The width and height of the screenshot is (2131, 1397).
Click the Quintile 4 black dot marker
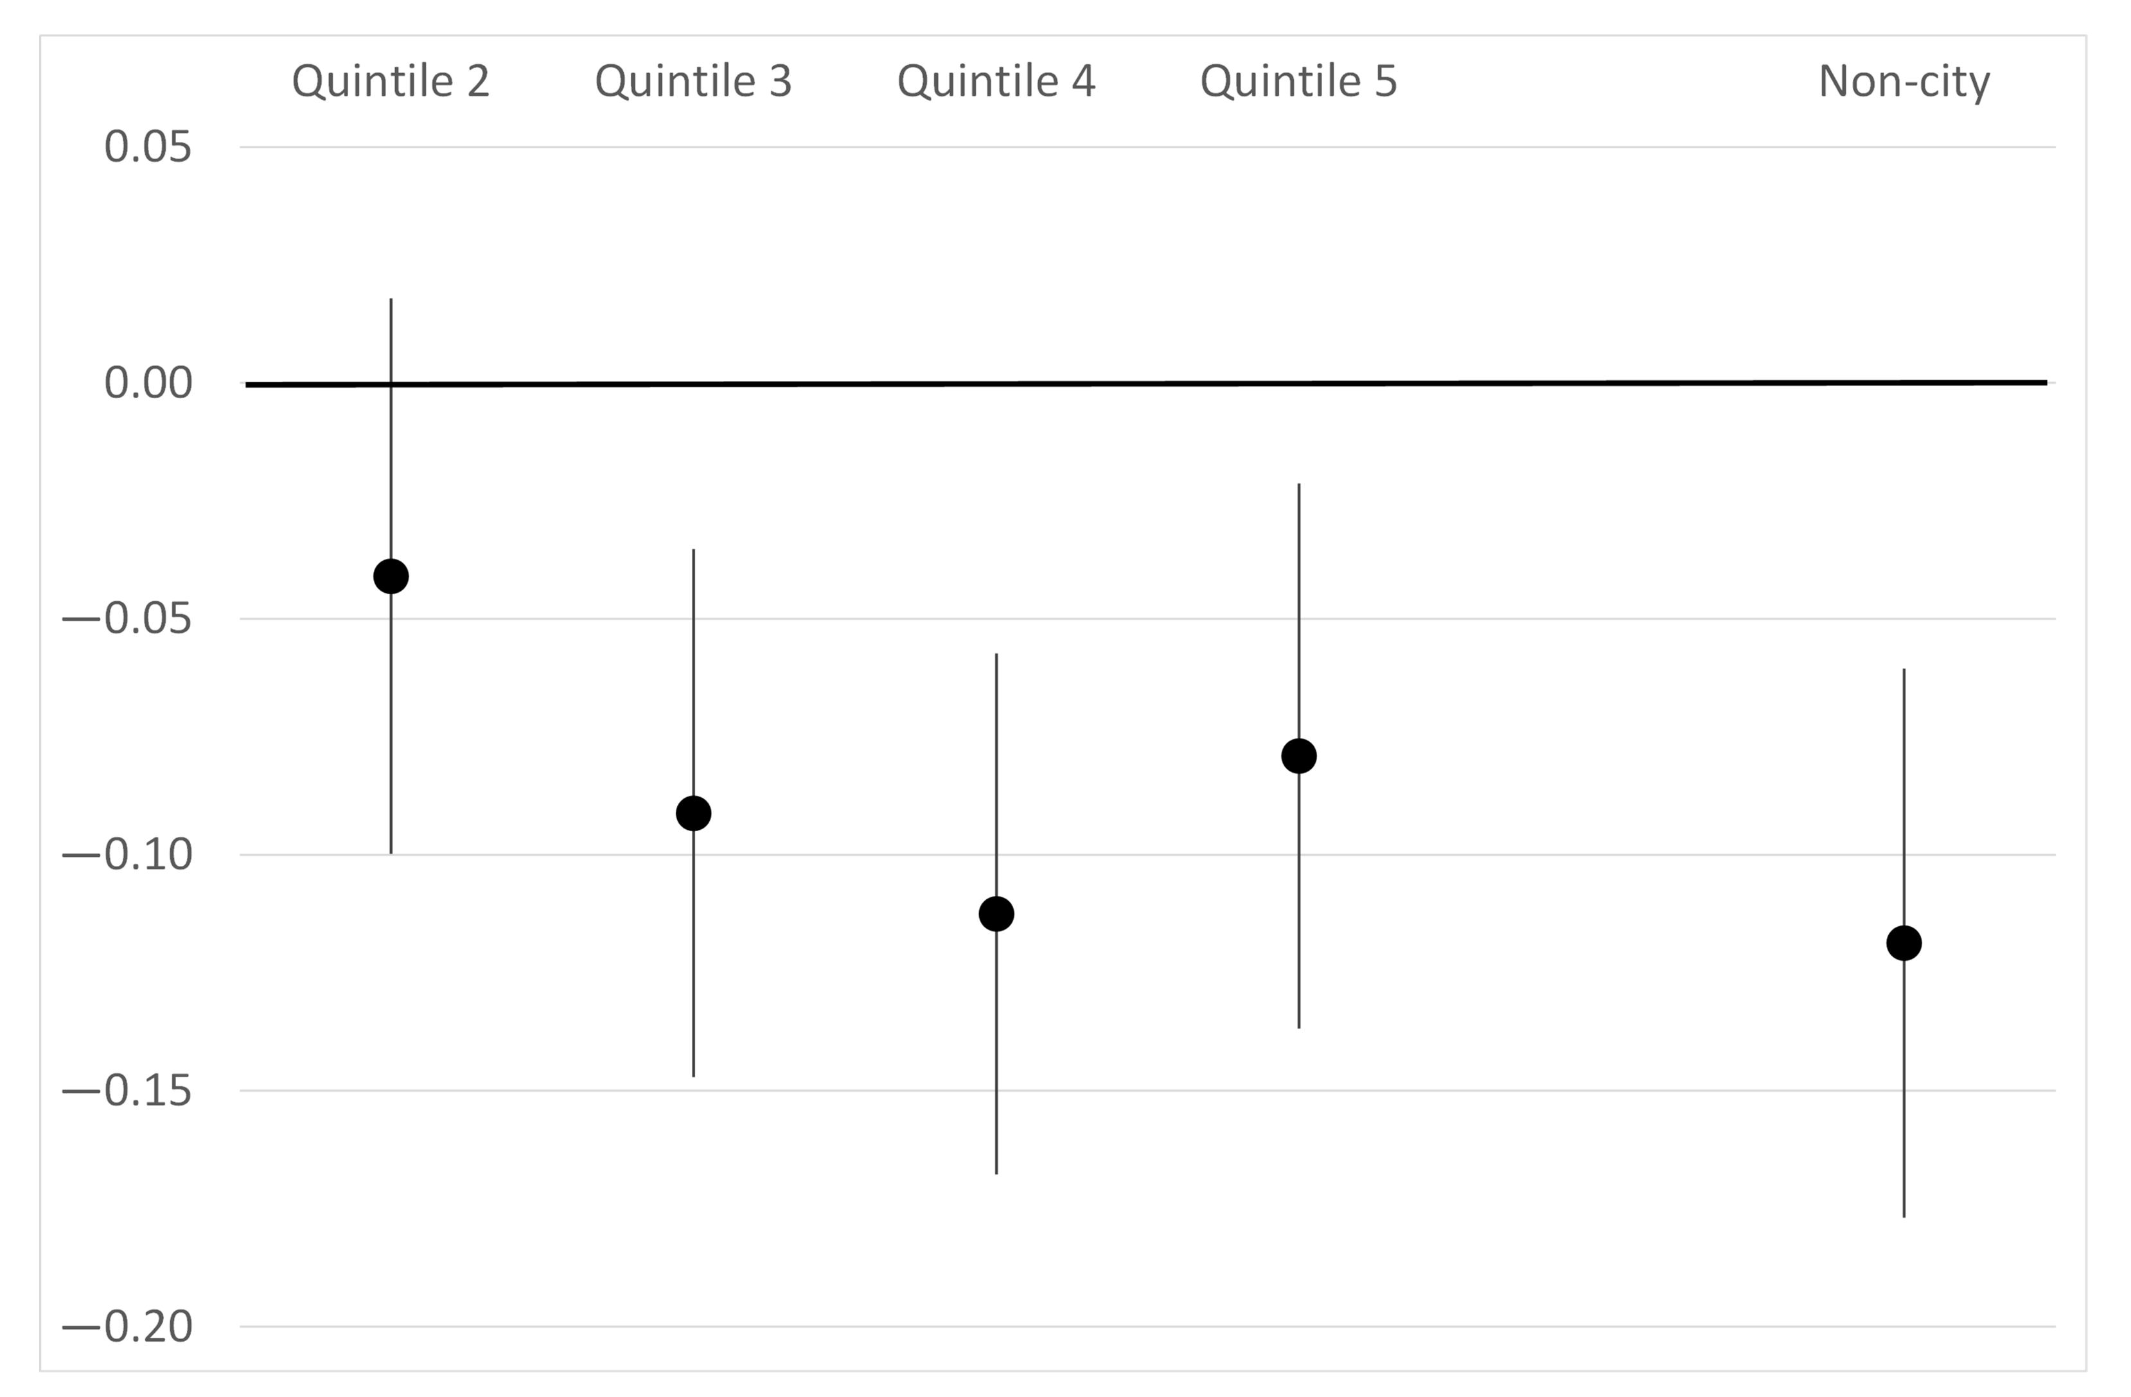(996, 914)
